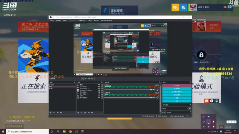Click the lock icon on the unavailable competitive card
This screenshot has height=134, width=239.
pyautogui.click(x=201, y=55)
